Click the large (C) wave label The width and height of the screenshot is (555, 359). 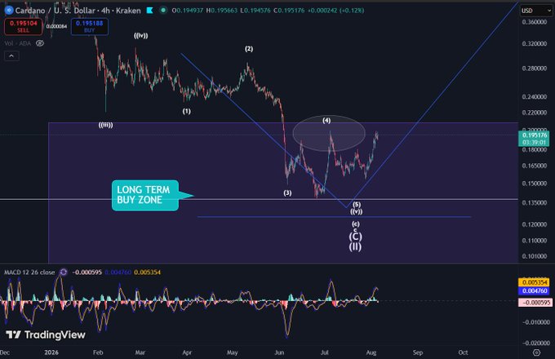point(355,237)
